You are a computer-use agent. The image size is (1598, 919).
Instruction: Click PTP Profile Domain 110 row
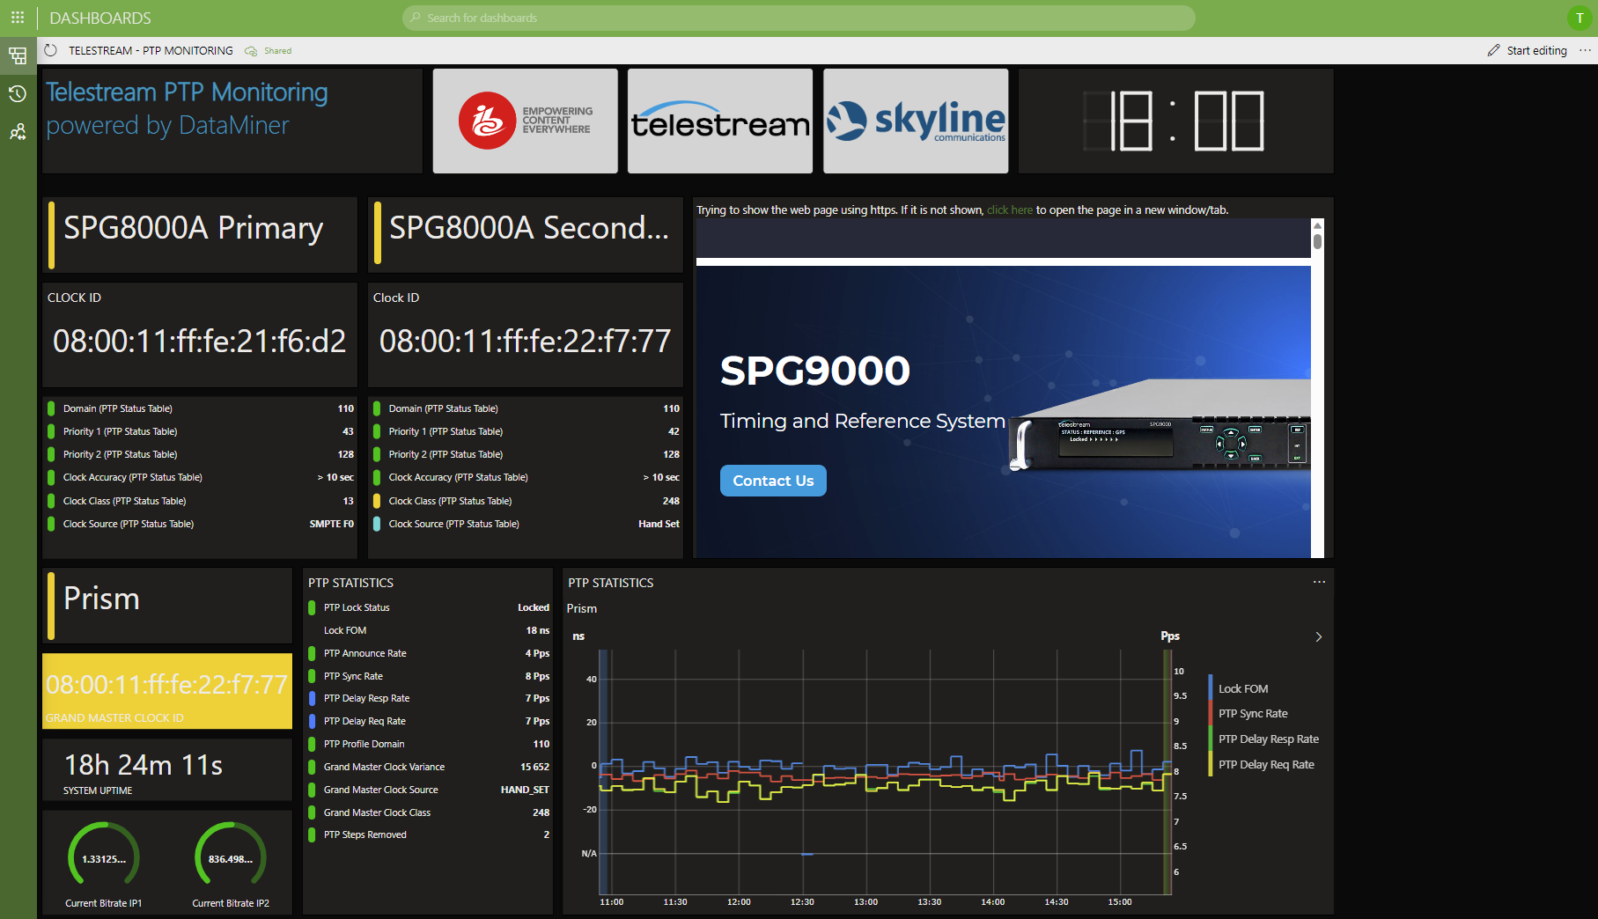[429, 744]
